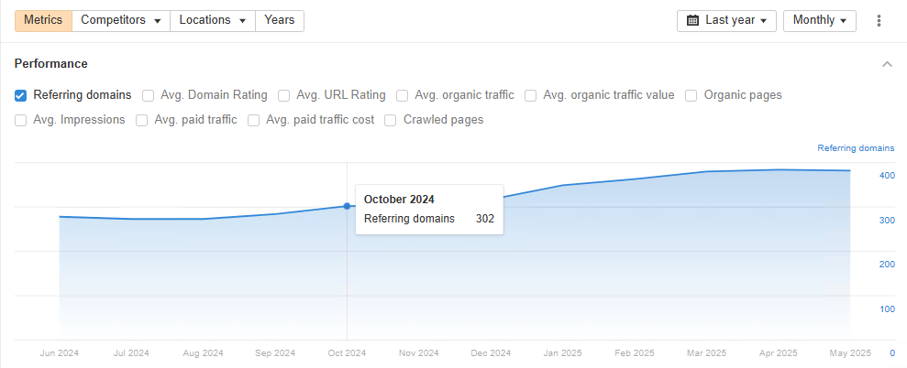Click the 200 y-axis value

[888, 265]
